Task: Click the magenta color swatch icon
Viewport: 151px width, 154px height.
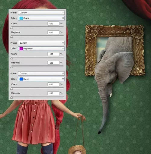Action: click(21, 49)
